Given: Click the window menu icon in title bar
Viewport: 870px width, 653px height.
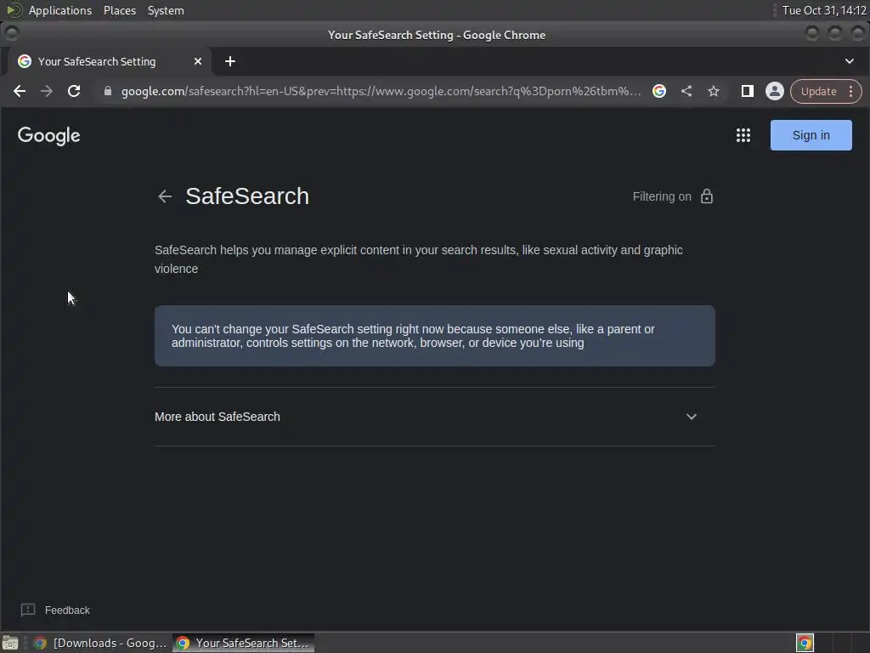Looking at the screenshot, I should tap(12, 34).
